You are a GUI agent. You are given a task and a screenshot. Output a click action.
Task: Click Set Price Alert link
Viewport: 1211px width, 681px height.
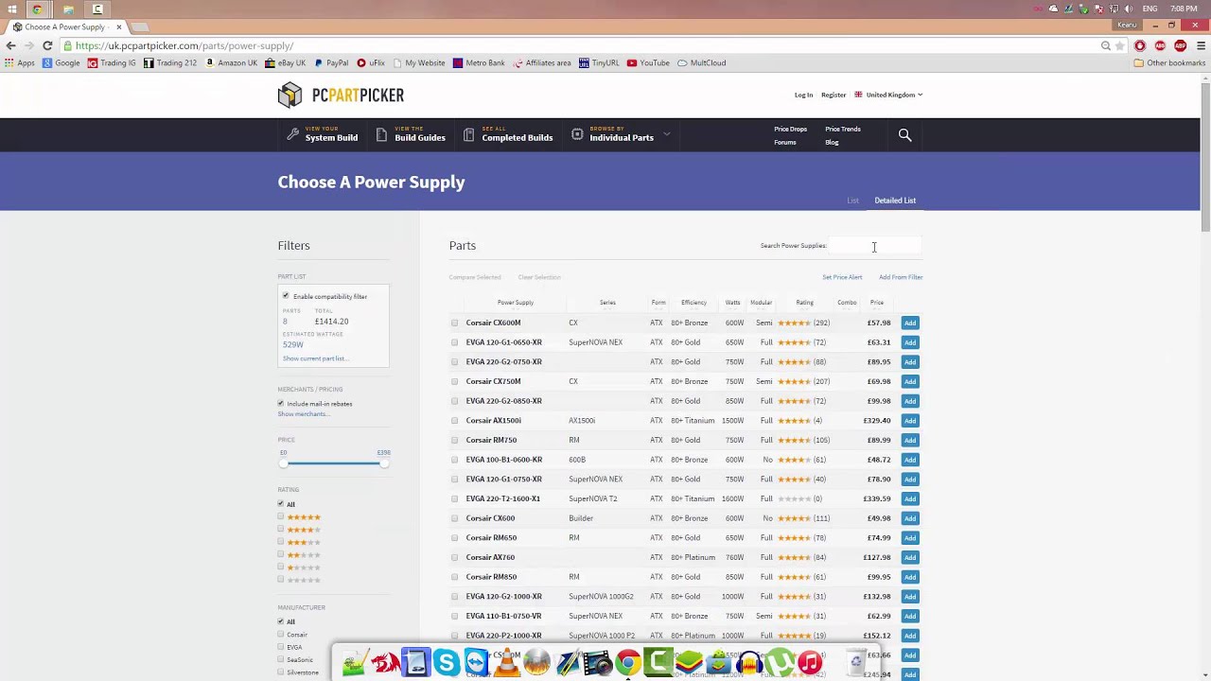tap(842, 277)
